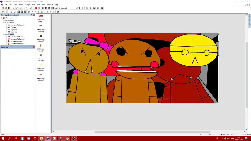The width and height of the screenshot is (251, 141).
Task: Open the font selection tool
Action: click(x=29, y=12)
